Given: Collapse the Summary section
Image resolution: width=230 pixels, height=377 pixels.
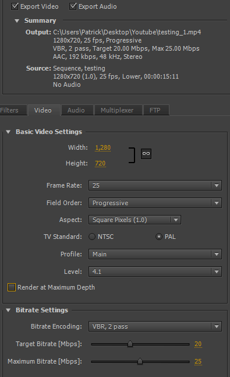Looking at the screenshot, I should click(17, 21).
